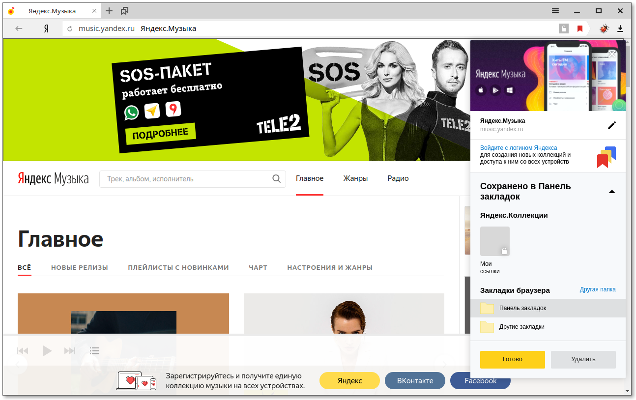Open the player queue list icon
The height and width of the screenshot is (400, 636).
[x=94, y=351]
